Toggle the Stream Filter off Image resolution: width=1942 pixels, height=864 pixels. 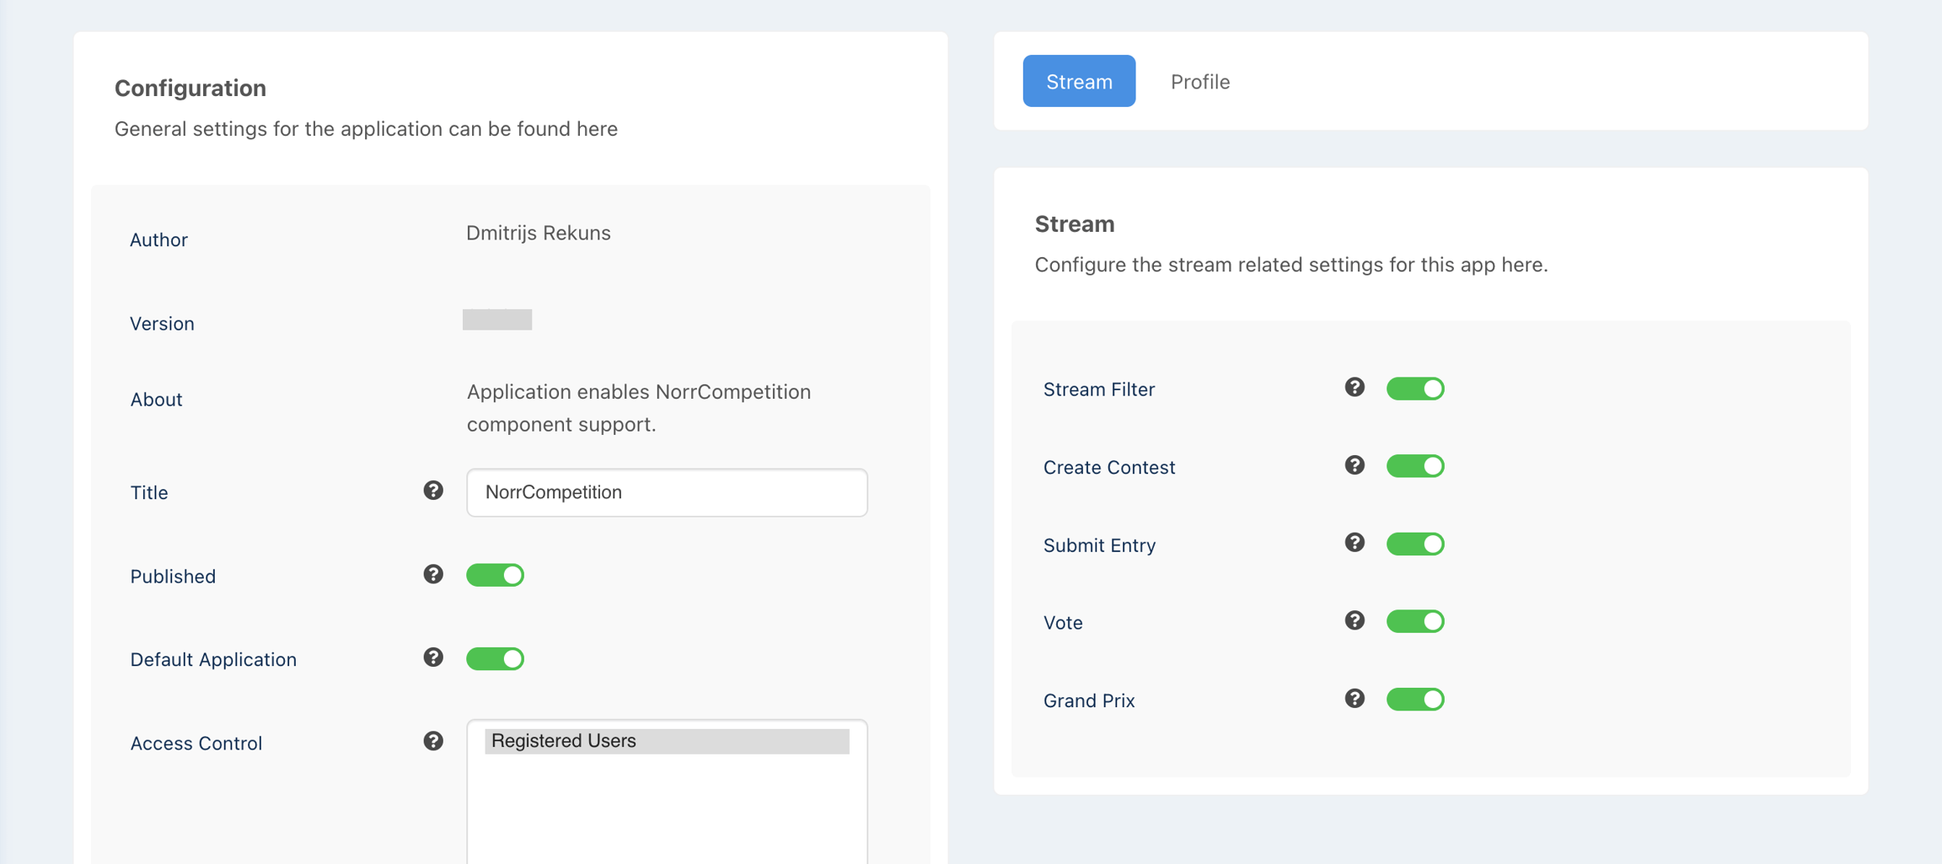(1415, 388)
